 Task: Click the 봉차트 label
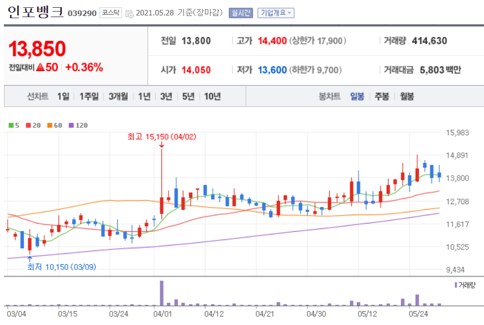point(329,97)
